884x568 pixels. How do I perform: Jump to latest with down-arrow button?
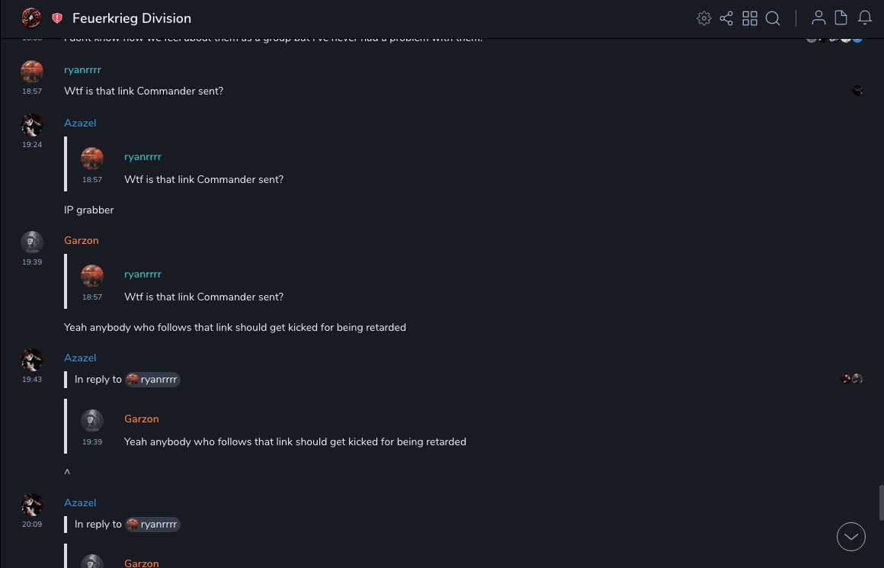coord(851,537)
